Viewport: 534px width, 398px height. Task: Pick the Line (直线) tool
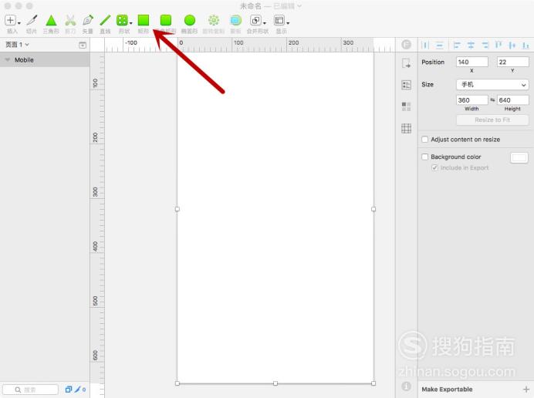[105, 20]
